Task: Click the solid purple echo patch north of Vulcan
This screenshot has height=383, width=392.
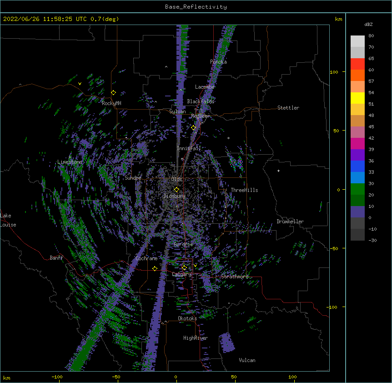Action: [x=227, y=343]
